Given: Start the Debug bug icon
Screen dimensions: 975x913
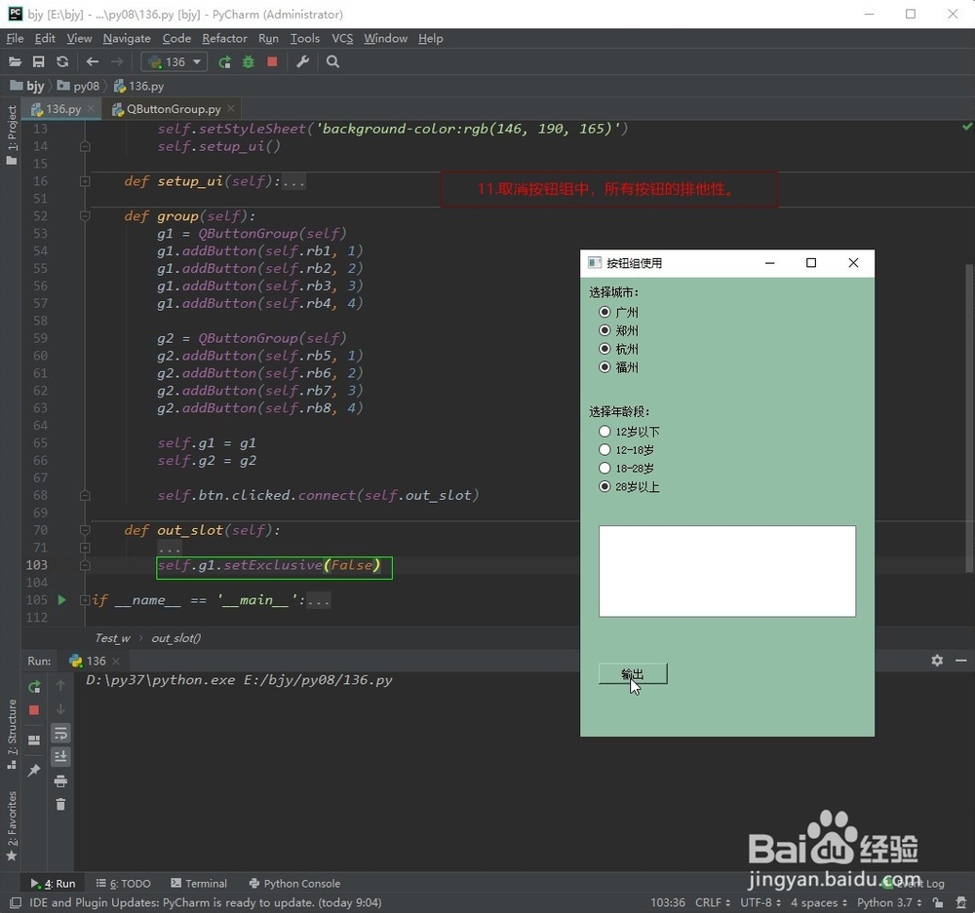Looking at the screenshot, I should tap(248, 61).
